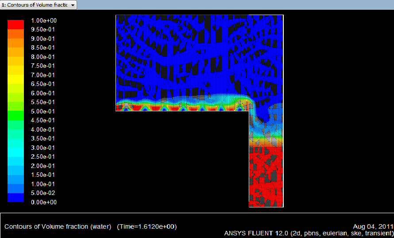
Task: Click the 2.50e-01 legend value
Action: coord(43,156)
